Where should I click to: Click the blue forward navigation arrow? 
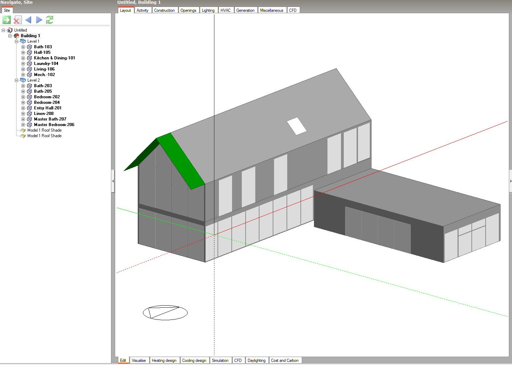39,20
